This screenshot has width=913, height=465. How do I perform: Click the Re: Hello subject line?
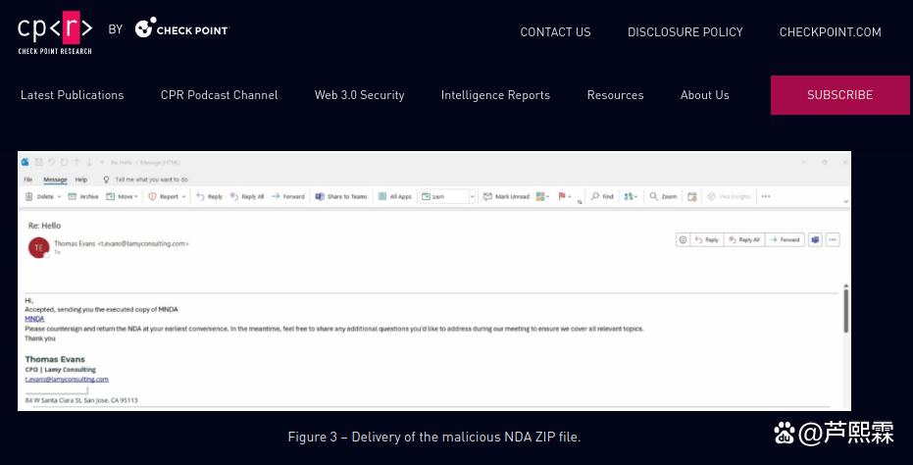click(44, 226)
